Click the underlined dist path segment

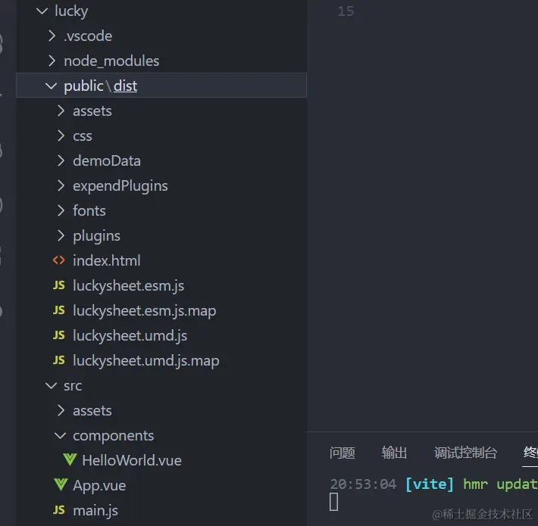coord(125,86)
